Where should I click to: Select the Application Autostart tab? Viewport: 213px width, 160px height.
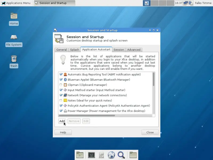click(96, 49)
